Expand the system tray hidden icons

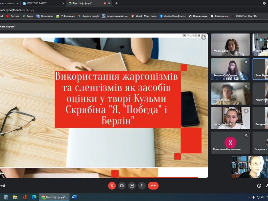click(249, 197)
